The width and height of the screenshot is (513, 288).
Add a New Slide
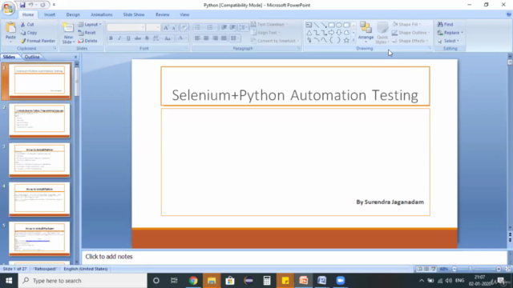[x=68, y=33]
